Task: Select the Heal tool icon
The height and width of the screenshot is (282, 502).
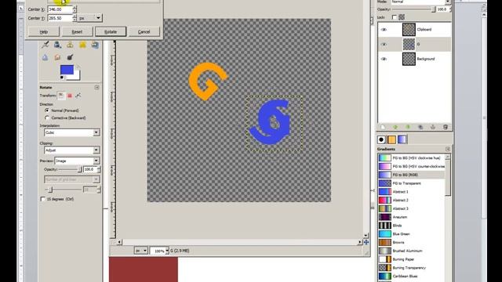Action: [82, 45]
